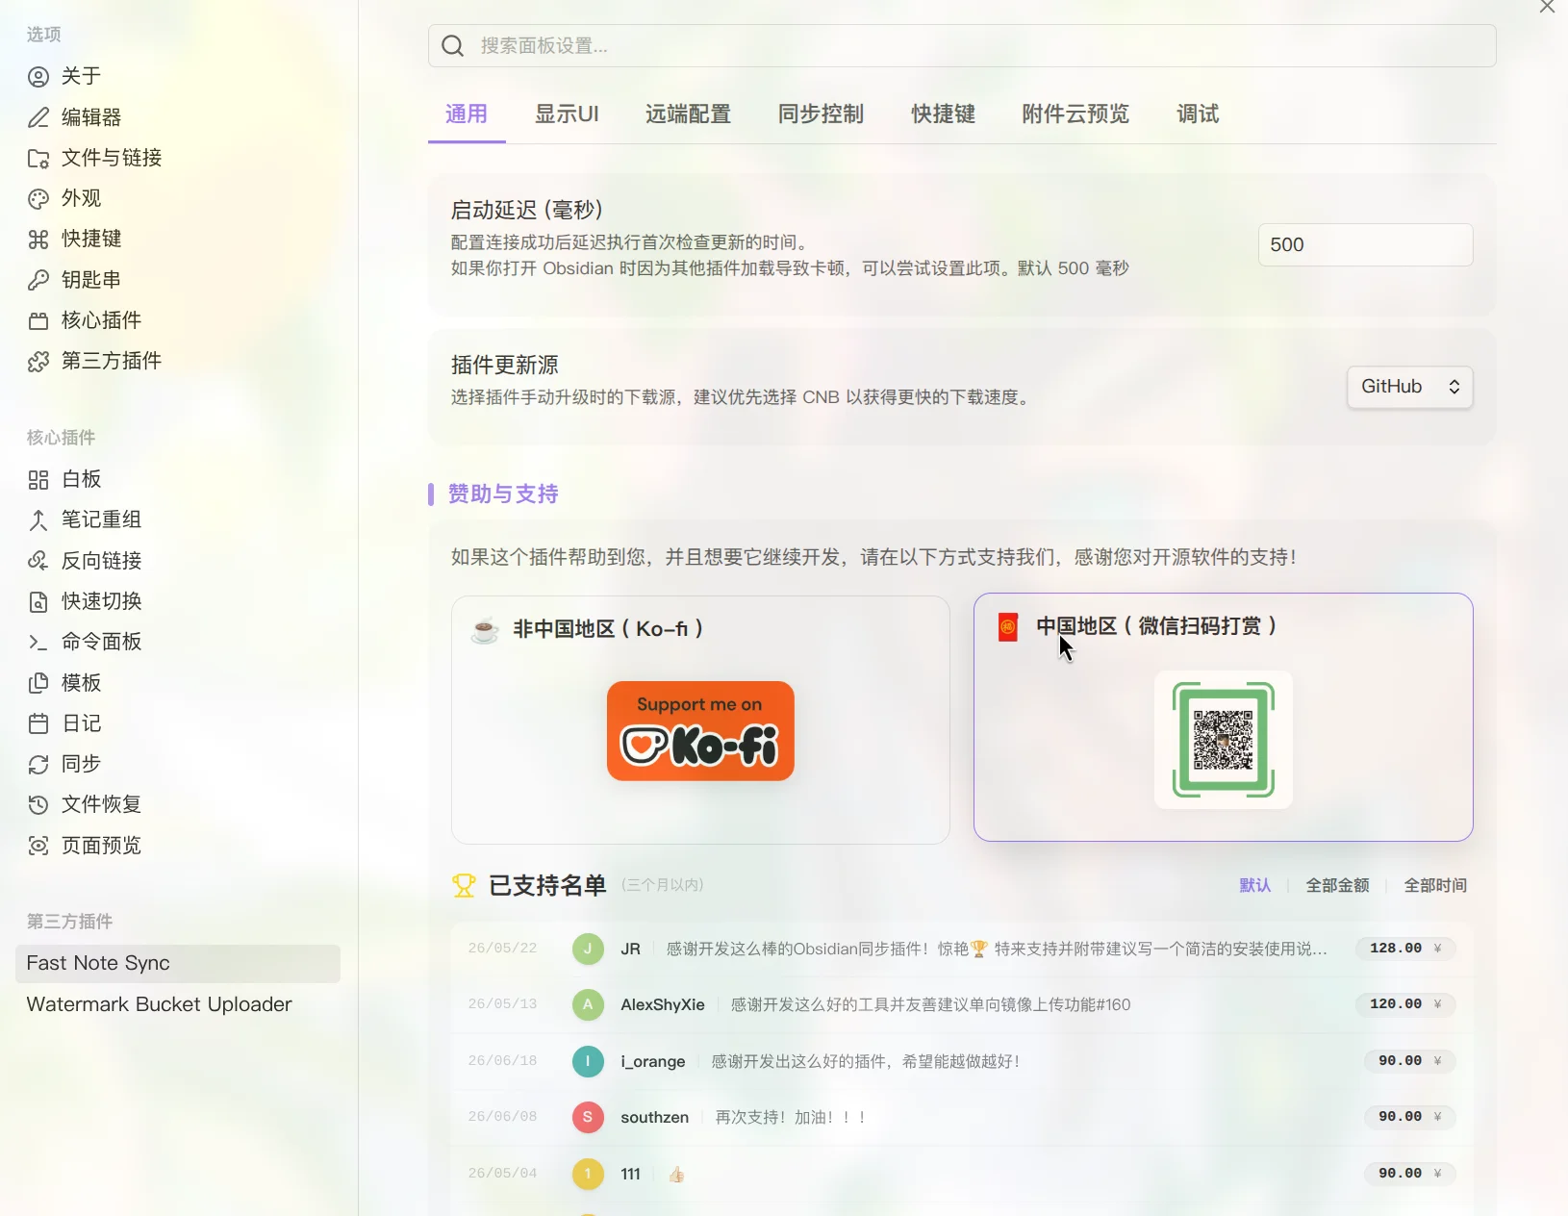Viewport: 1568px width, 1216px height.
Task: Open the 关于 (About) settings icon
Action: point(38,77)
